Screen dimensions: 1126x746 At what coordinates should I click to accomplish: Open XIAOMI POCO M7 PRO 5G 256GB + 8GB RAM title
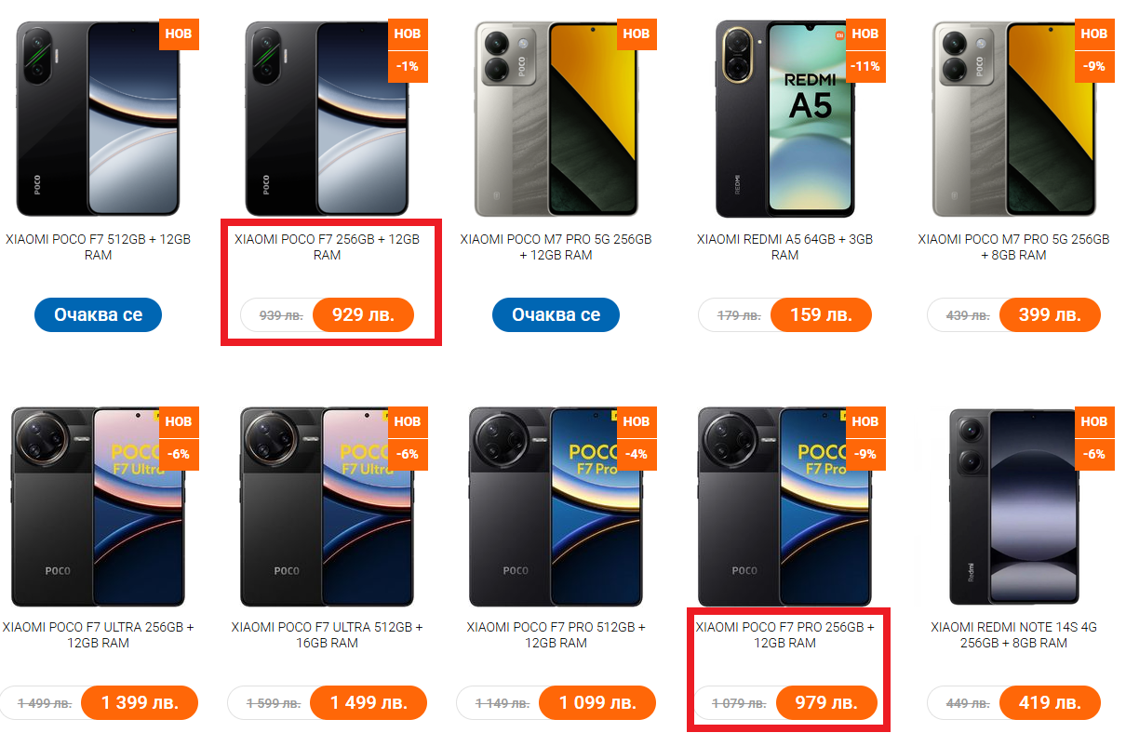1013,246
